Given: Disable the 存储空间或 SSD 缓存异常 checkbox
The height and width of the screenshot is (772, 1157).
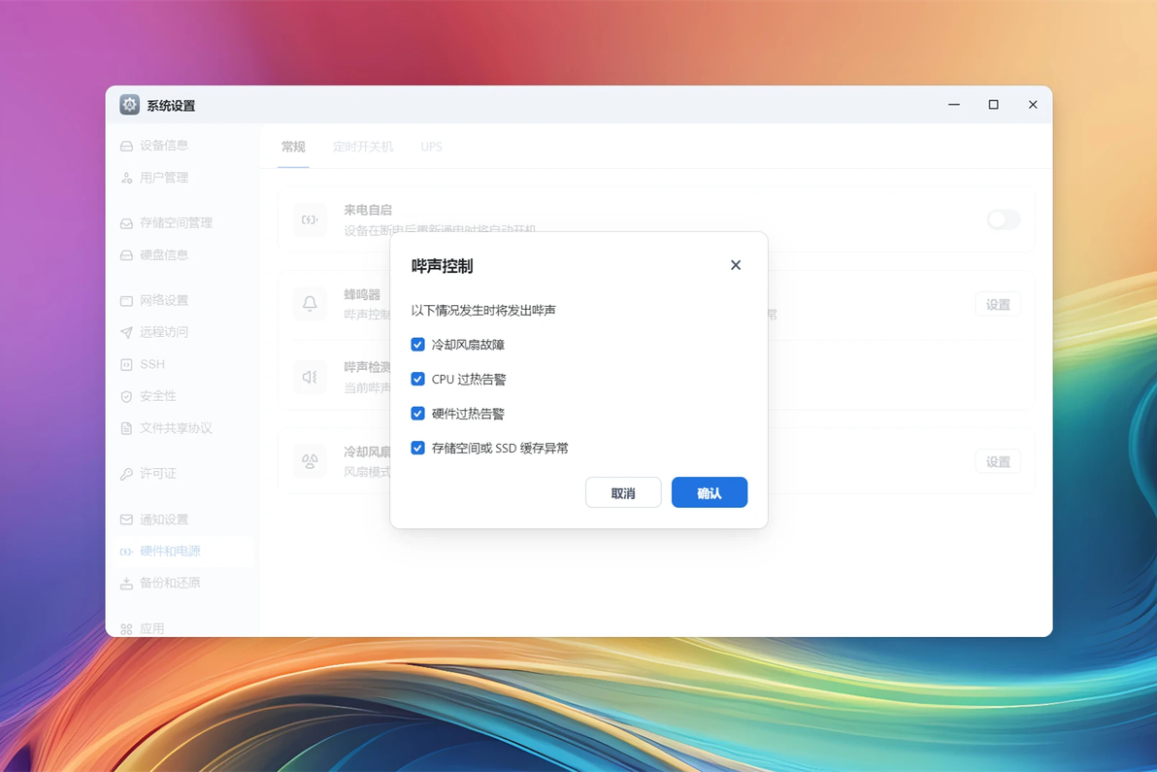Looking at the screenshot, I should (x=417, y=448).
